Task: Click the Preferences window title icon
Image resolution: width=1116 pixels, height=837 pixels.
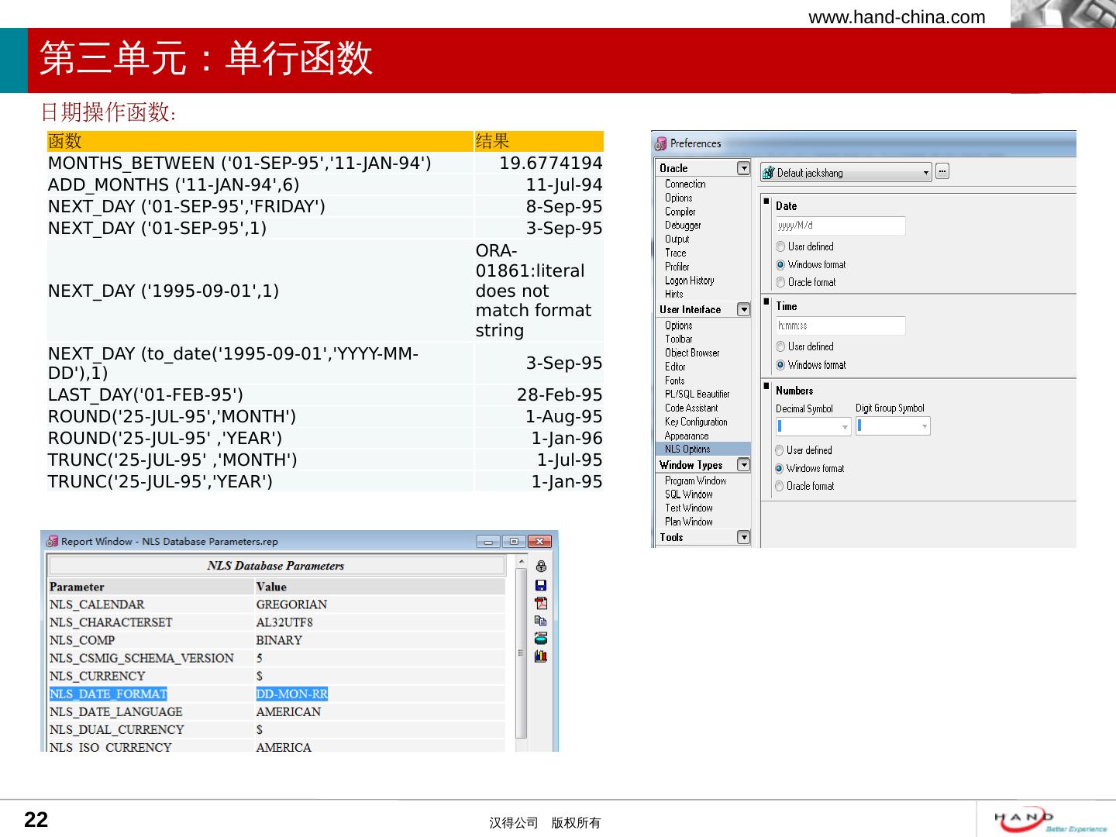Action: (x=660, y=143)
